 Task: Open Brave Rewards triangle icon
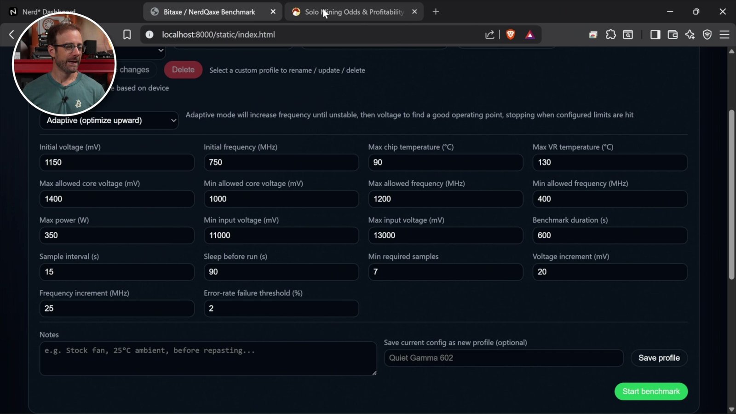[x=530, y=34]
